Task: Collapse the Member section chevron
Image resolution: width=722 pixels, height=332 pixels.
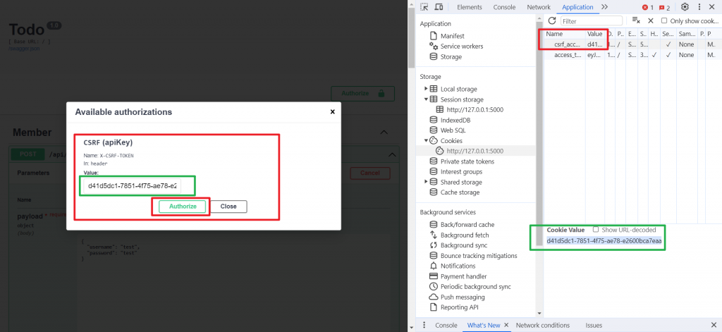Action: (384, 132)
